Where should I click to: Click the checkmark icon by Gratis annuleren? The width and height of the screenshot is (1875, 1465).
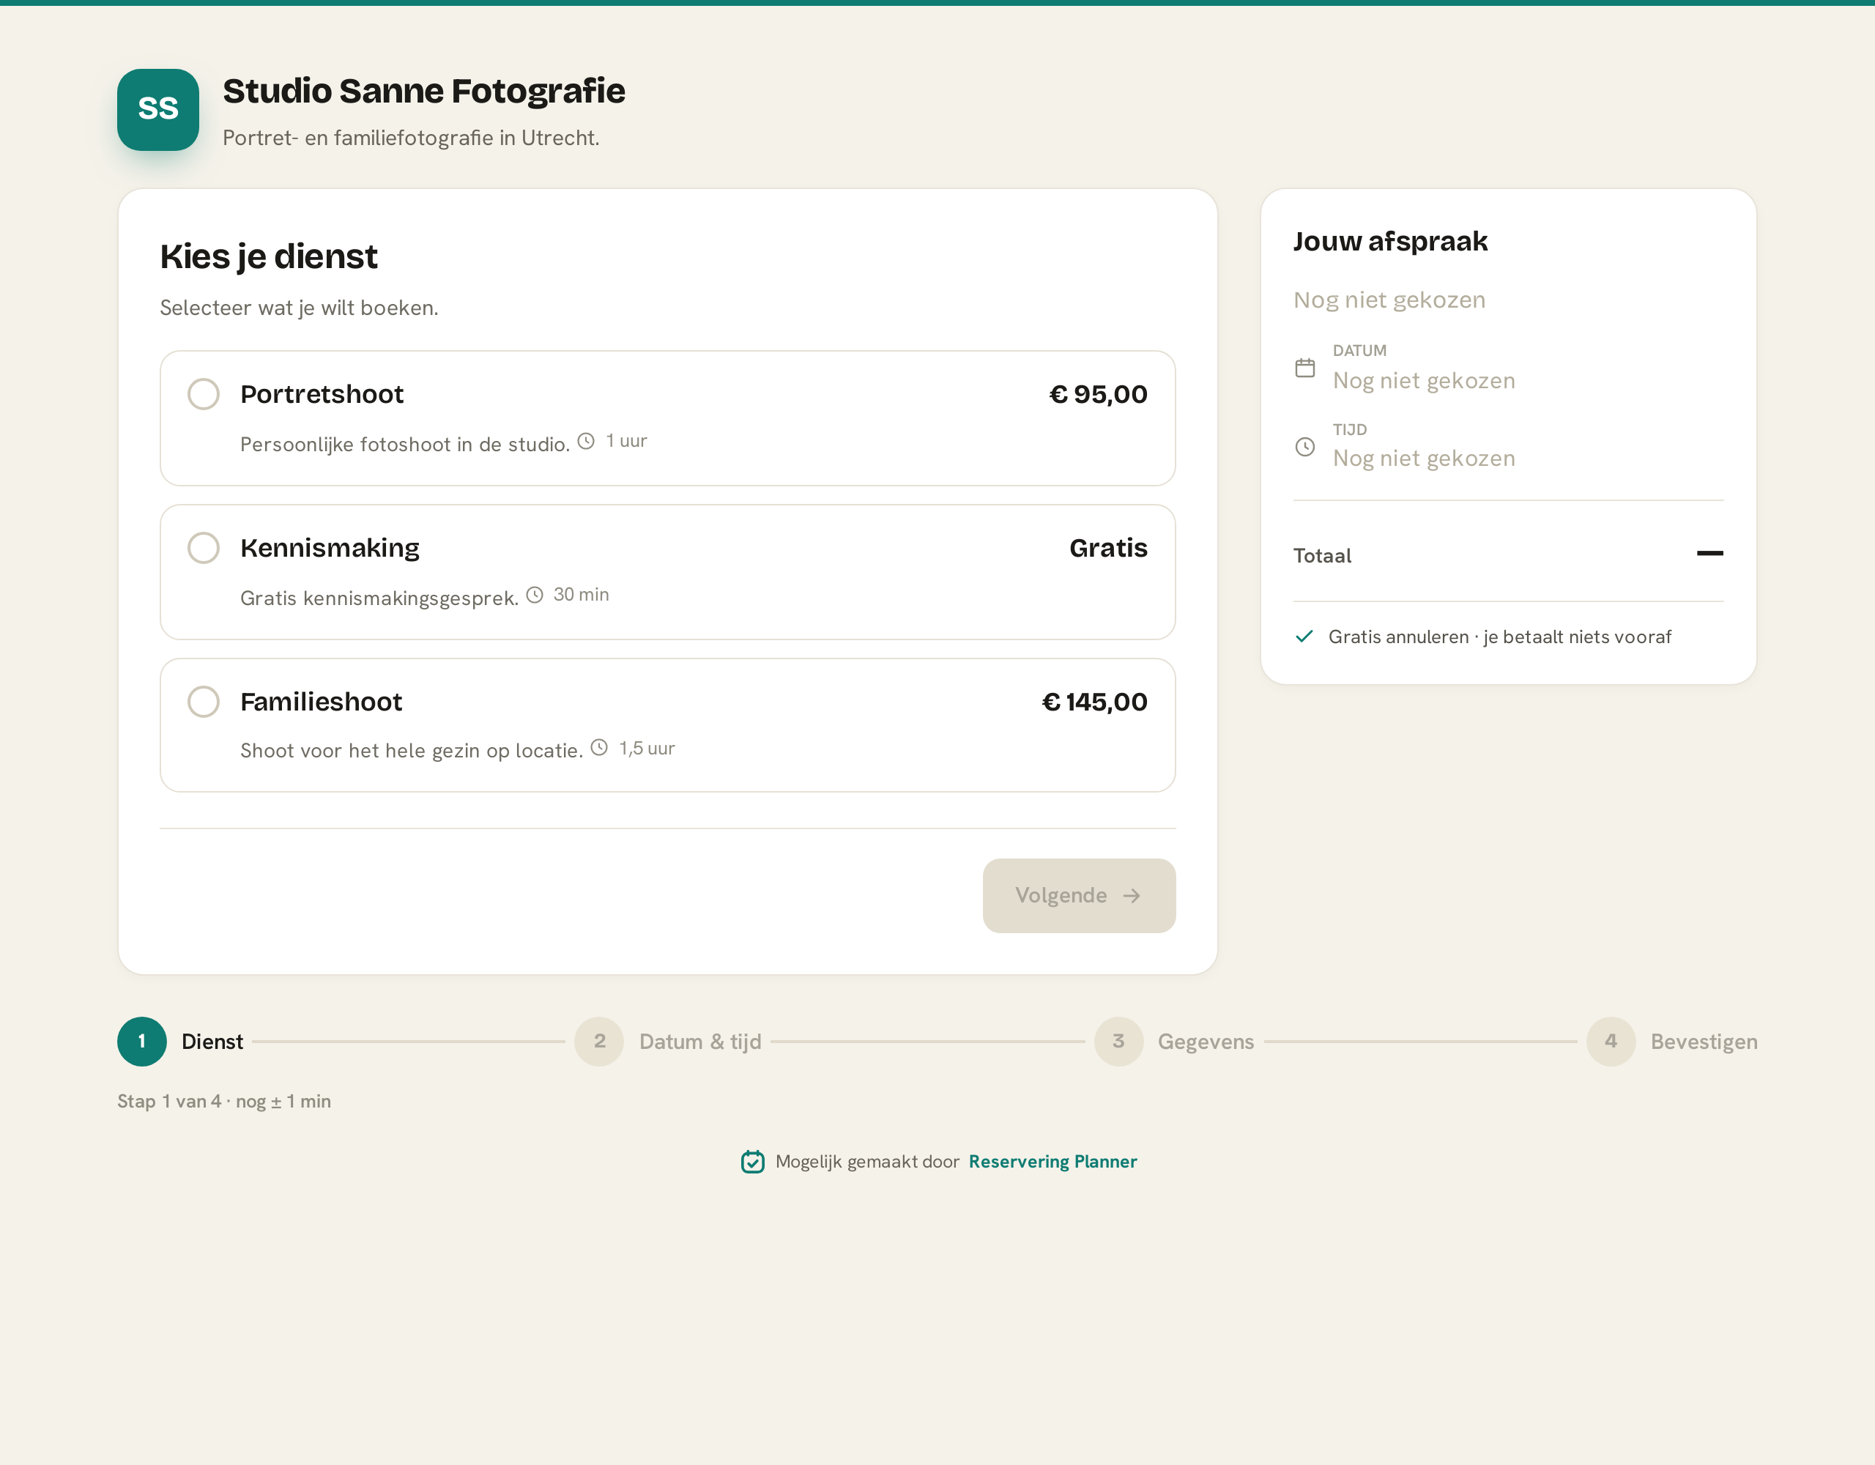(1304, 637)
